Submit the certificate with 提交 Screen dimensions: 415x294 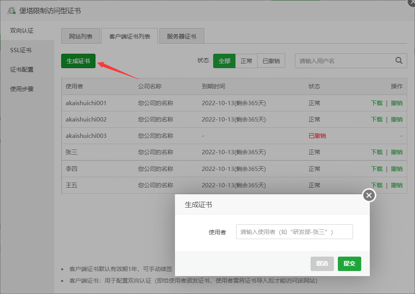pos(349,264)
